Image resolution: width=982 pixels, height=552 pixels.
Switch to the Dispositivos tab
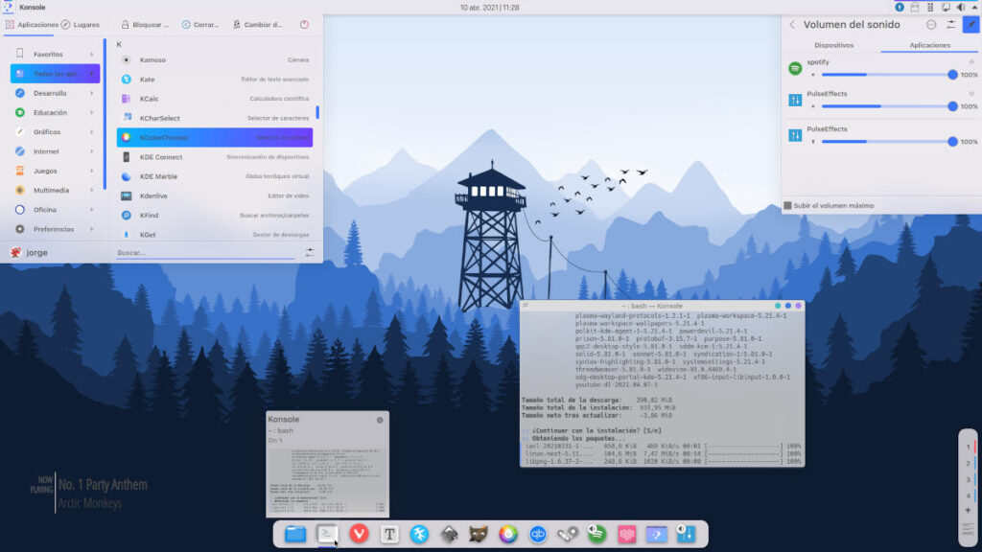pyautogui.click(x=834, y=45)
